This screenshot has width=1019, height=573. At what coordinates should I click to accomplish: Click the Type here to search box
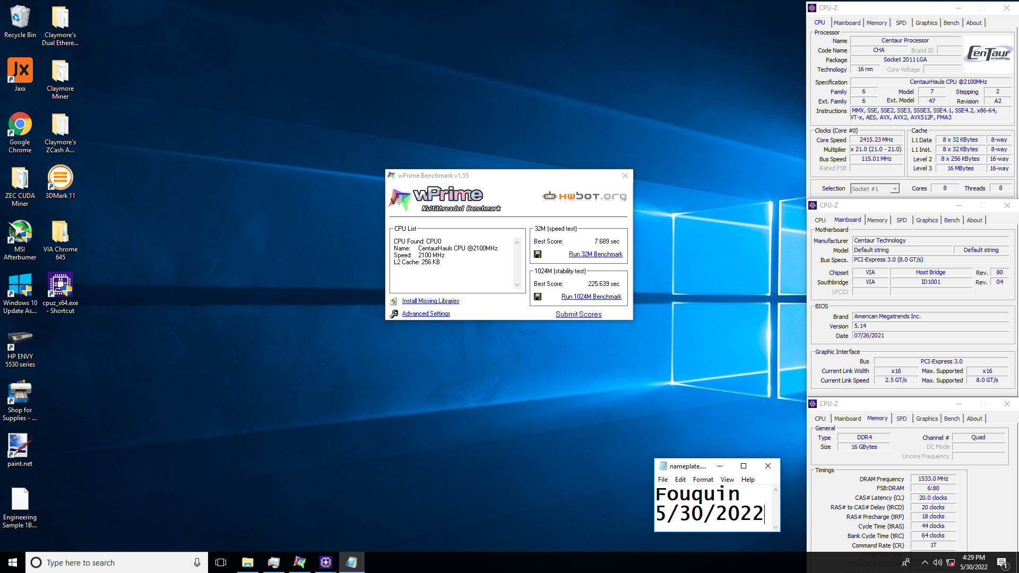coord(116,562)
